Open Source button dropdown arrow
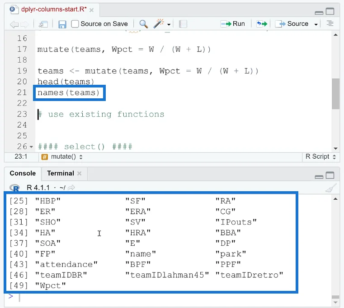Image resolution: width=344 pixels, height=308 pixels. tap(316, 24)
